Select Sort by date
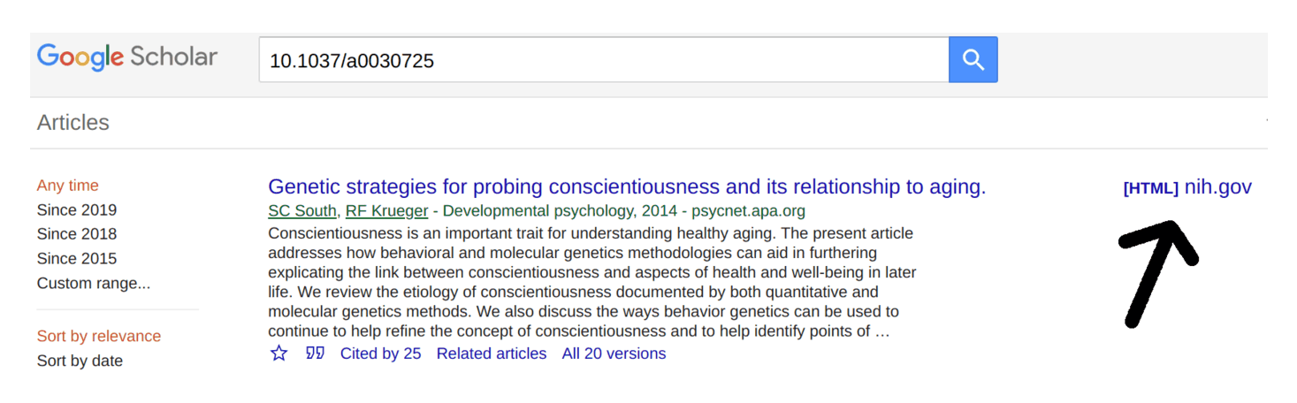The height and width of the screenshot is (403, 1297). [80, 361]
